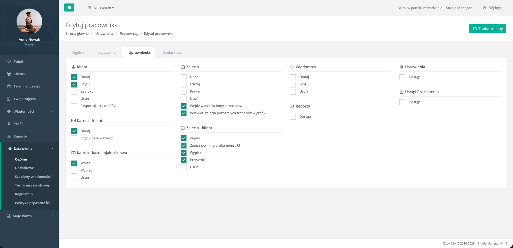Tick Eksportuj listę do CSV checkbox
513x248 pixels.
click(x=74, y=106)
